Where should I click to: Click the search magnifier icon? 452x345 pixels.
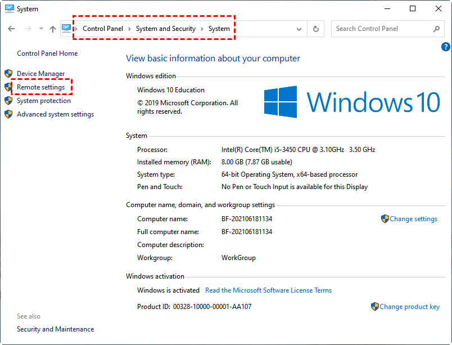436,29
